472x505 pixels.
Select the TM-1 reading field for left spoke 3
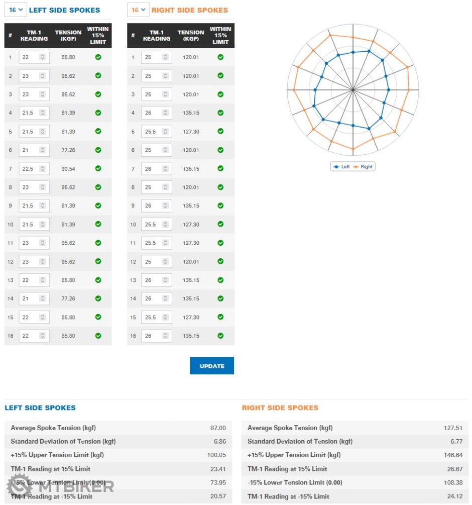click(x=29, y=94)
